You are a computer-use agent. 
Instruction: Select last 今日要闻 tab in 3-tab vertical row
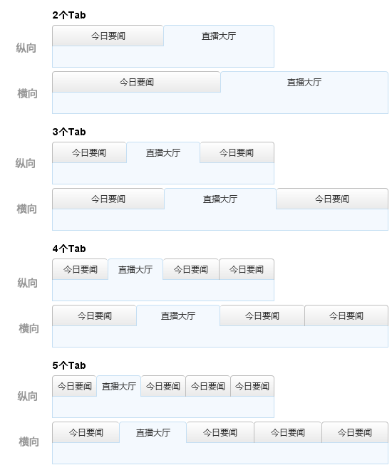pos(237,152)
